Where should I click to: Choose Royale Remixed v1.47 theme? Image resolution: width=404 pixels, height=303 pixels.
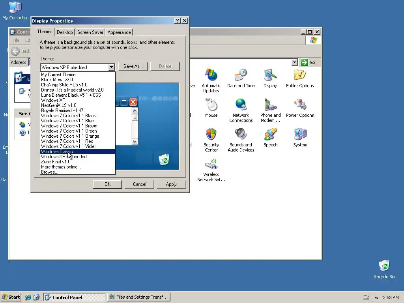pyautogui.click(x=78, y=110)
